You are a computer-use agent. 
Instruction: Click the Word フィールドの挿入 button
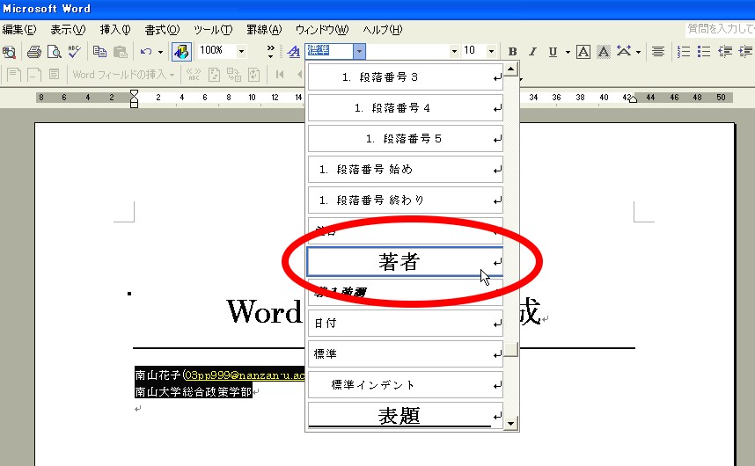123,75
